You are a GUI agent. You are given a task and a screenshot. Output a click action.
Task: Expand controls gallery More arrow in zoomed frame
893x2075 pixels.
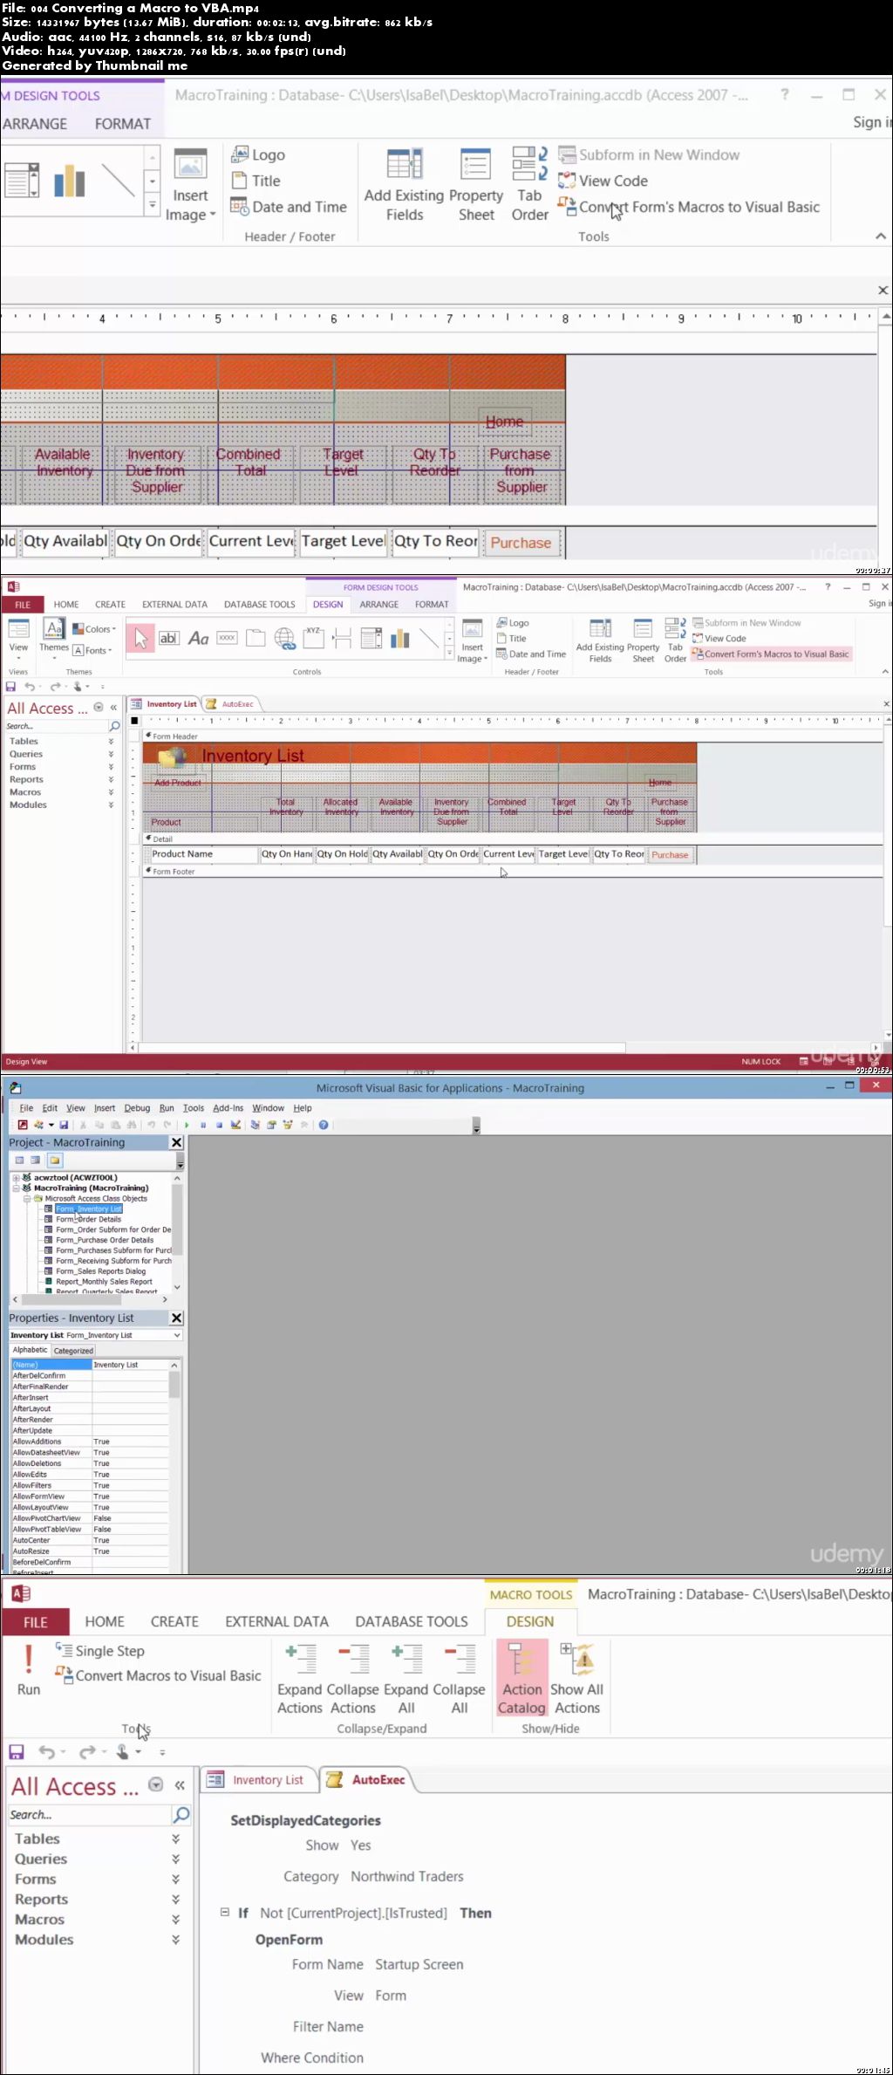click(152, 206)
